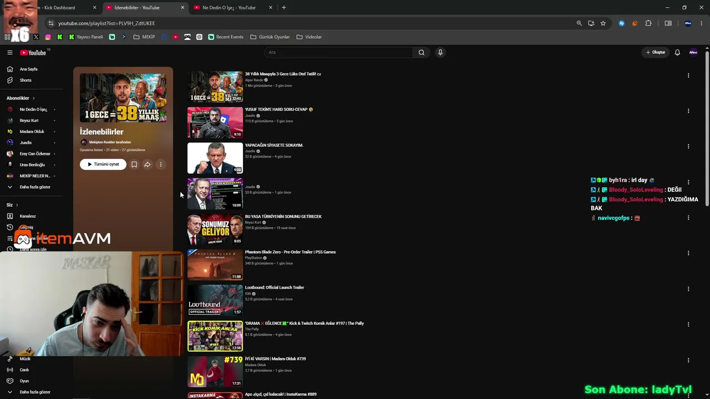Select the İzlenebilirler - YouTube tab
This screenshot has height=399, width=710.
click(145, 8)
